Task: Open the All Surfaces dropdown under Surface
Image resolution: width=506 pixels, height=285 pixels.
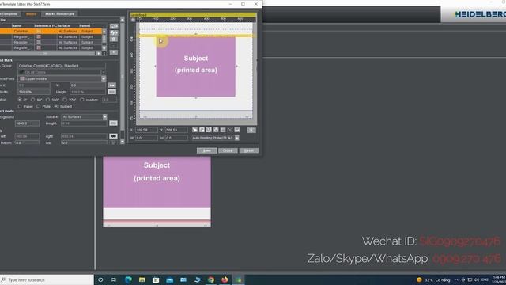Action: [105, 116]
